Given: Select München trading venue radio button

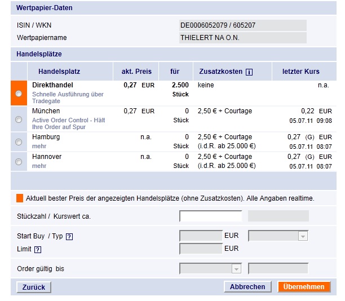Looking at the screenshot, I should (x=19, y=119).
